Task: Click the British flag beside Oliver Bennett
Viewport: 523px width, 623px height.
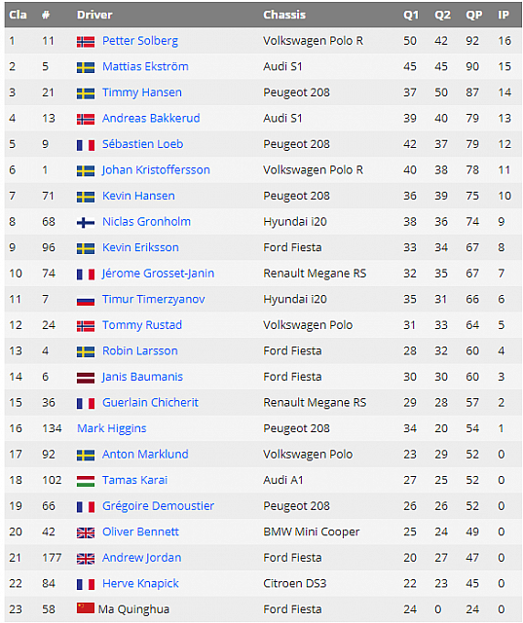Action: [86, 532]
